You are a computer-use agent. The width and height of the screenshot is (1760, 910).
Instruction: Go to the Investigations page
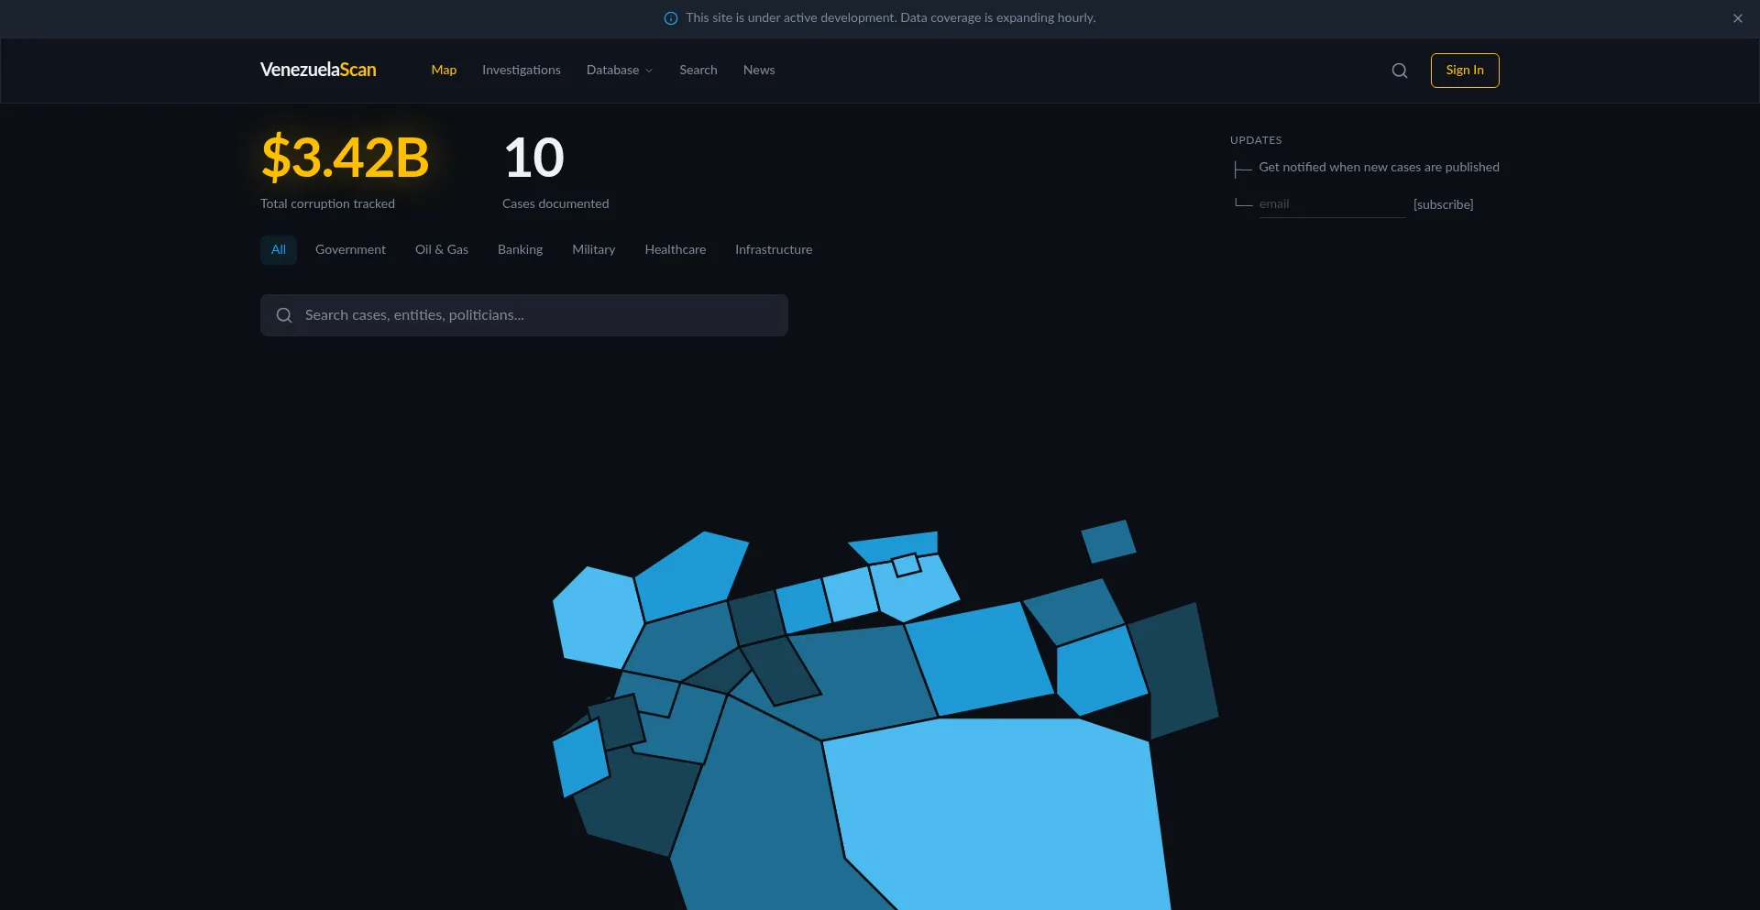point(521,71)
